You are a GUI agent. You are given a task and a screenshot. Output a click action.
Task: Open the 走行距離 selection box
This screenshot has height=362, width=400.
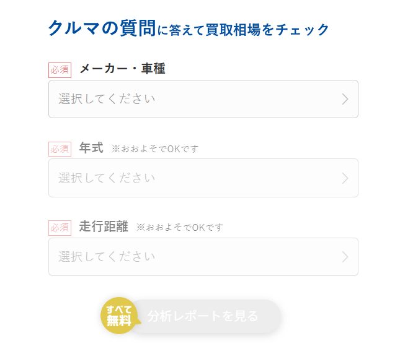tap(203, 257)
